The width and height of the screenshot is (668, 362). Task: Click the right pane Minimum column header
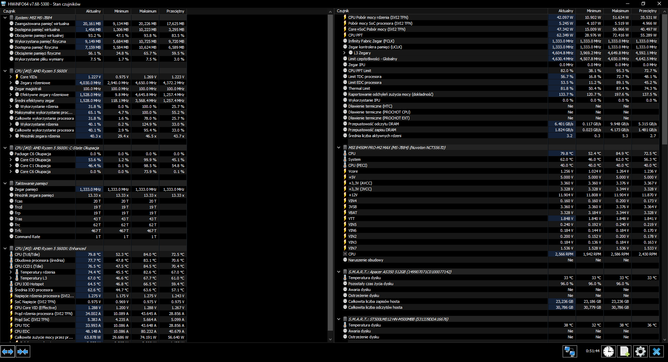[590, 11]
